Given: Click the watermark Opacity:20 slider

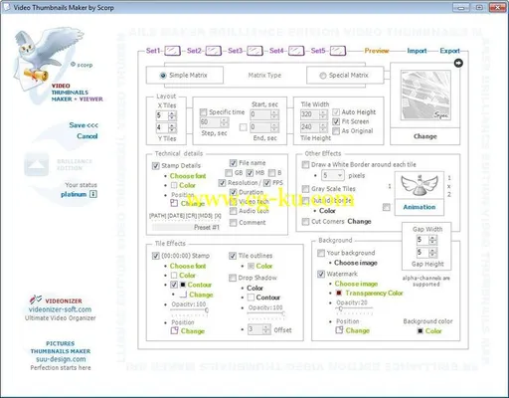Looking at the screenshot, I should (x=354, y=309).
